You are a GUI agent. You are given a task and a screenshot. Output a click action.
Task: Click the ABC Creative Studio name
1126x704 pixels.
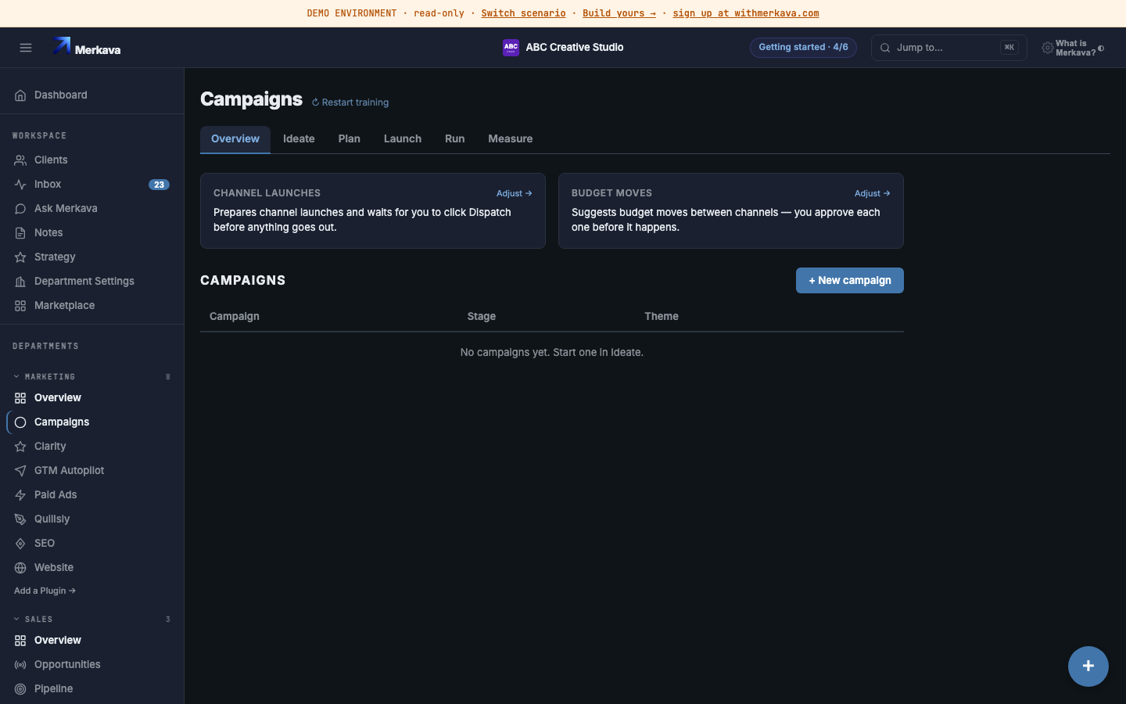coord(575,48)
